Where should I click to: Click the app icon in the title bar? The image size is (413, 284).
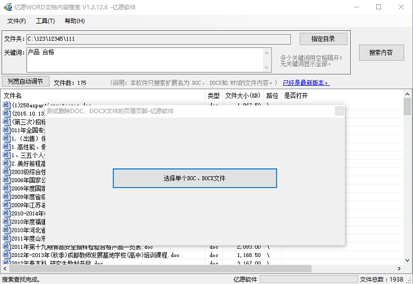coord(8,7)
